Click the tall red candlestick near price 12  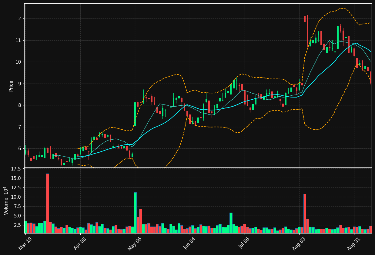[x=307, y=29]
